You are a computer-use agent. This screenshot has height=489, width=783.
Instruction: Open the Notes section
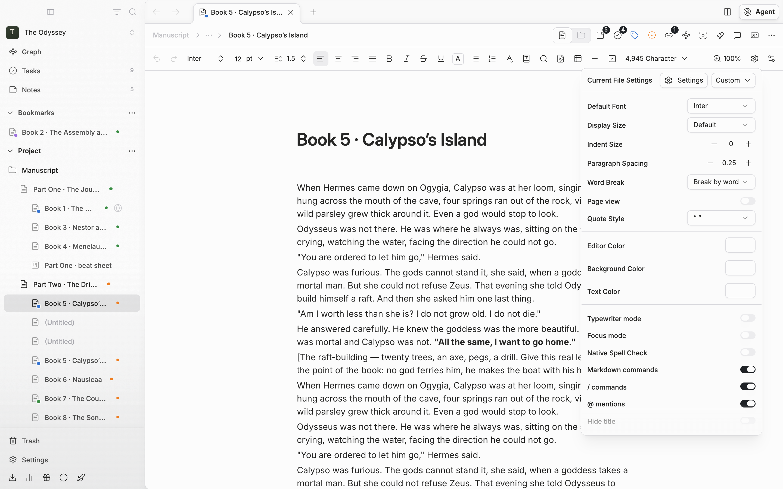pyautogui.click(x=72, y=90)
